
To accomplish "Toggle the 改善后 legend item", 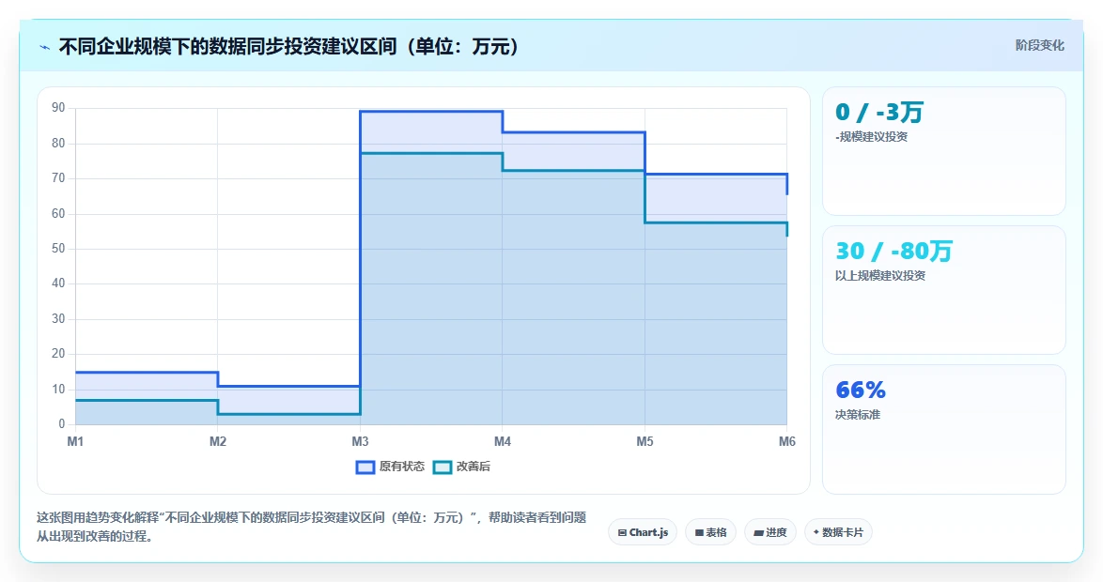I will coord(461,467).
